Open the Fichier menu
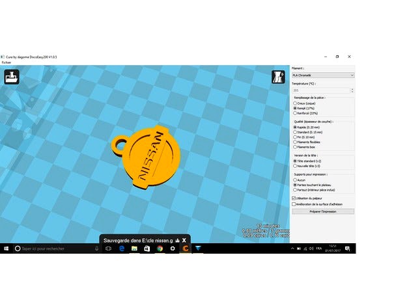Image resolution: width=409 pixels, height=307 pixels. pos(6,62)
